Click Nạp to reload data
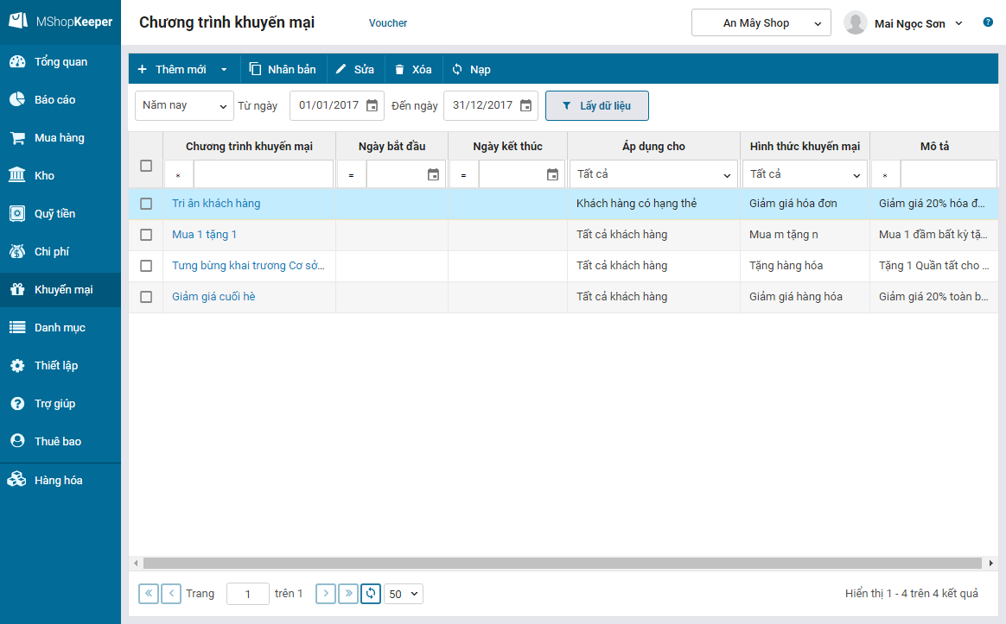The height and width of the screenshot is (624, 1006). (472, 69)
